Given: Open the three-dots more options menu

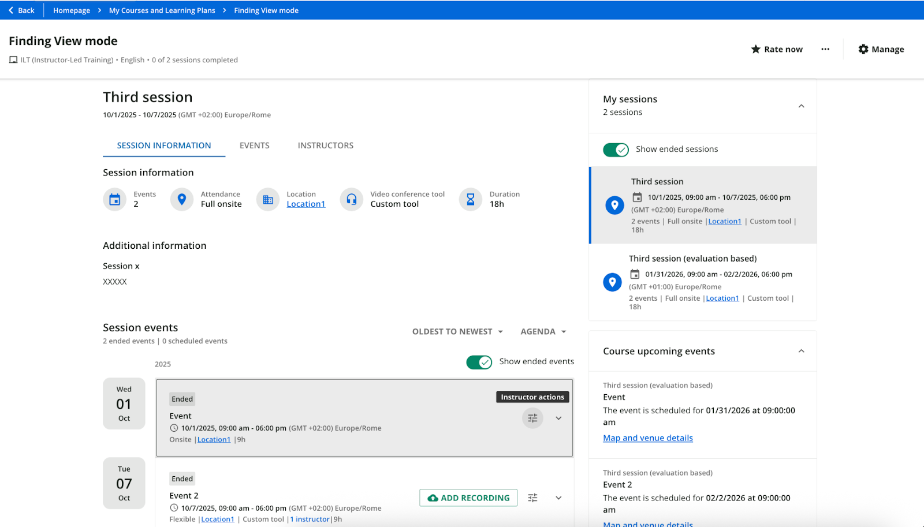Looking at the screenshot, I should point(825,50).
